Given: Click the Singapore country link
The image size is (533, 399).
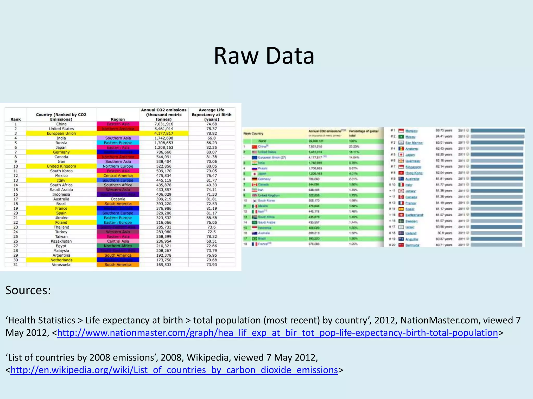Looking at the screenshot, I should coord(413,167).
